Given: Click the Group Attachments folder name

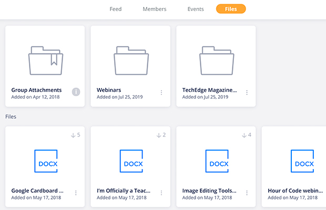Looking at the screenshot, I should 36,90.
